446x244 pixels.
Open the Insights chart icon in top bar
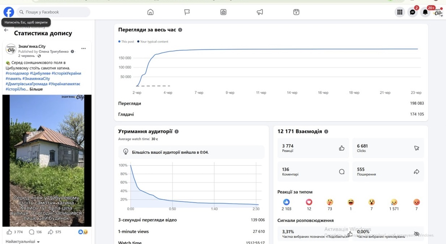click(224, 12)
